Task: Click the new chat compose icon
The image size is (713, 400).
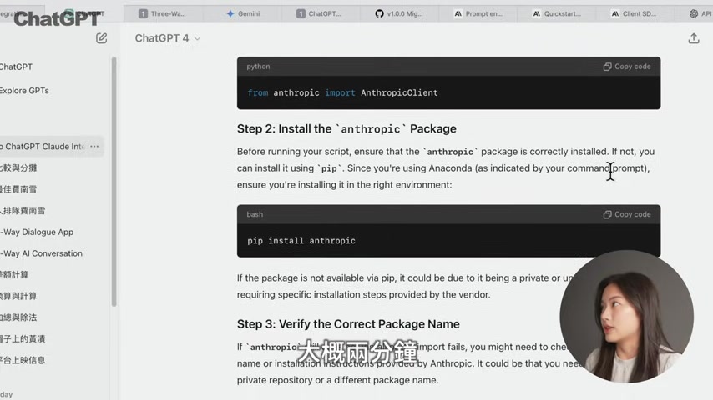Action: point(101,38)
